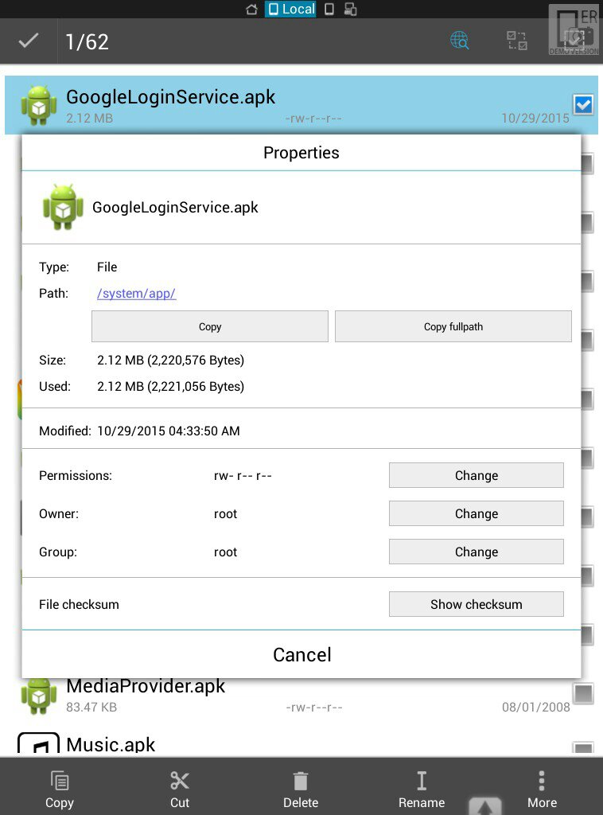
Task: Open the web search globe icon
Action: click(x=460, y=41)
